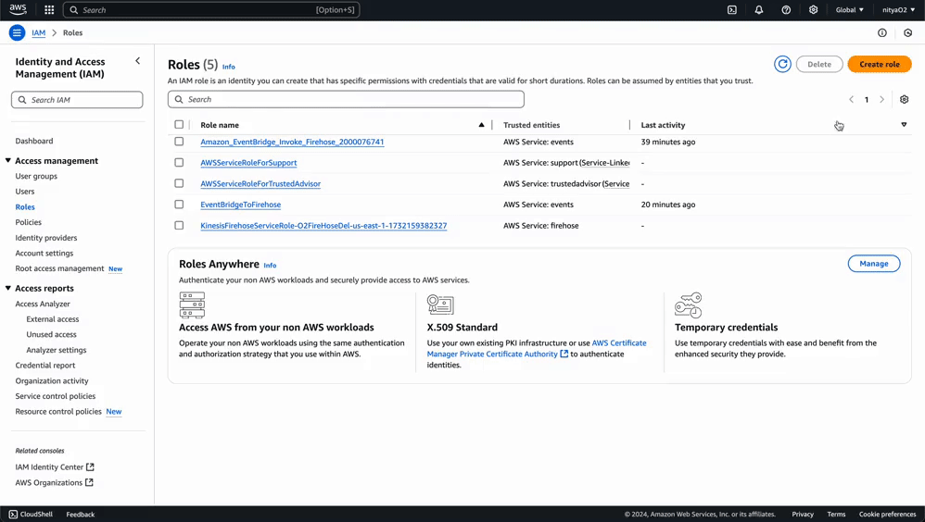Toggle the hamburger navigation menu
This screenshot has width=925, height=522.
[17, 33]
